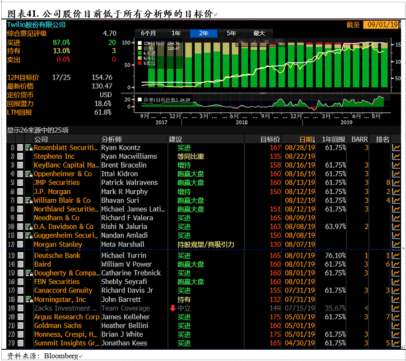The height and width of the screenshot is (361, 406).
Task: Click the 63.97% one-year return value
Action: point(335,227)
